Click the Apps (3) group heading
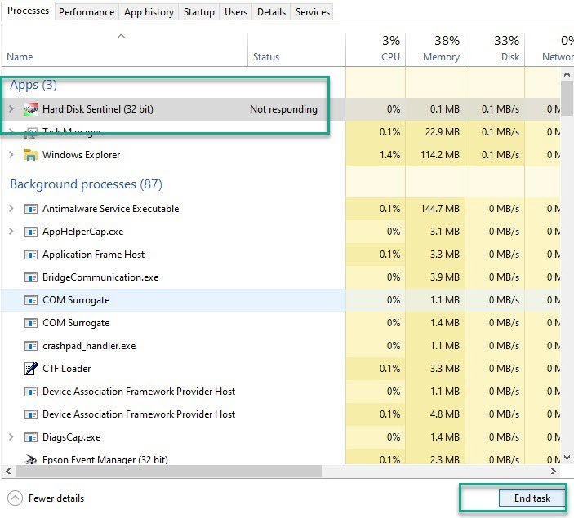Viewport: 574px width, 518px height. tap(33, 85)
